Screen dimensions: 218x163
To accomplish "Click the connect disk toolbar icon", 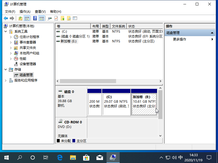I will coord(50,18).
